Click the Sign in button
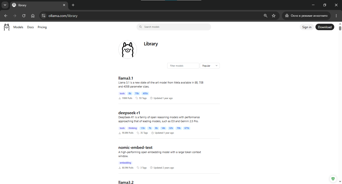 pyautogui.click(x=307, y=27)
